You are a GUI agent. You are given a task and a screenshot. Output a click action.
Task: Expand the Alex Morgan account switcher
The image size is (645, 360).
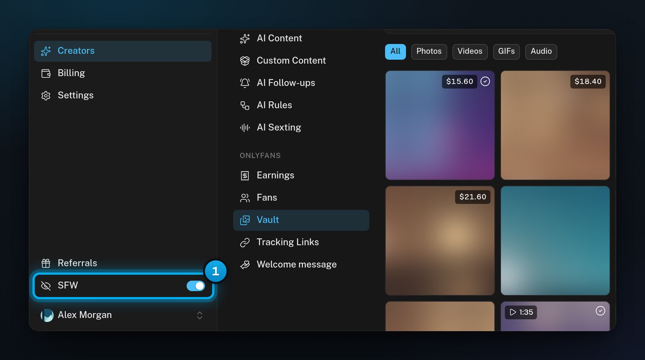pos(200,315)
